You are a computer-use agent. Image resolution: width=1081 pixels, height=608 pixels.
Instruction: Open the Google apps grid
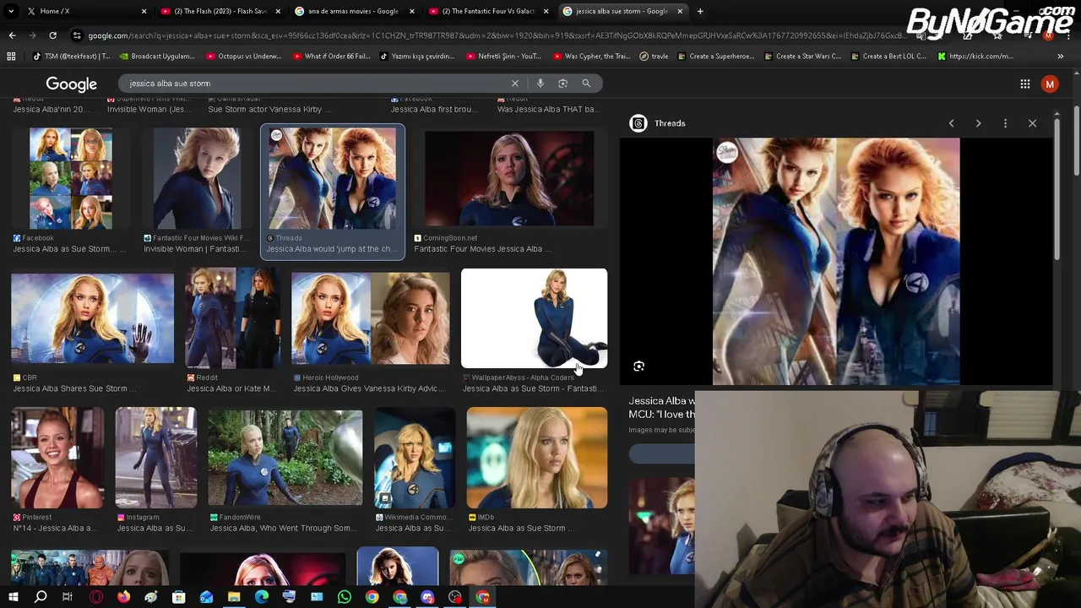click(x=1024, y=84)
